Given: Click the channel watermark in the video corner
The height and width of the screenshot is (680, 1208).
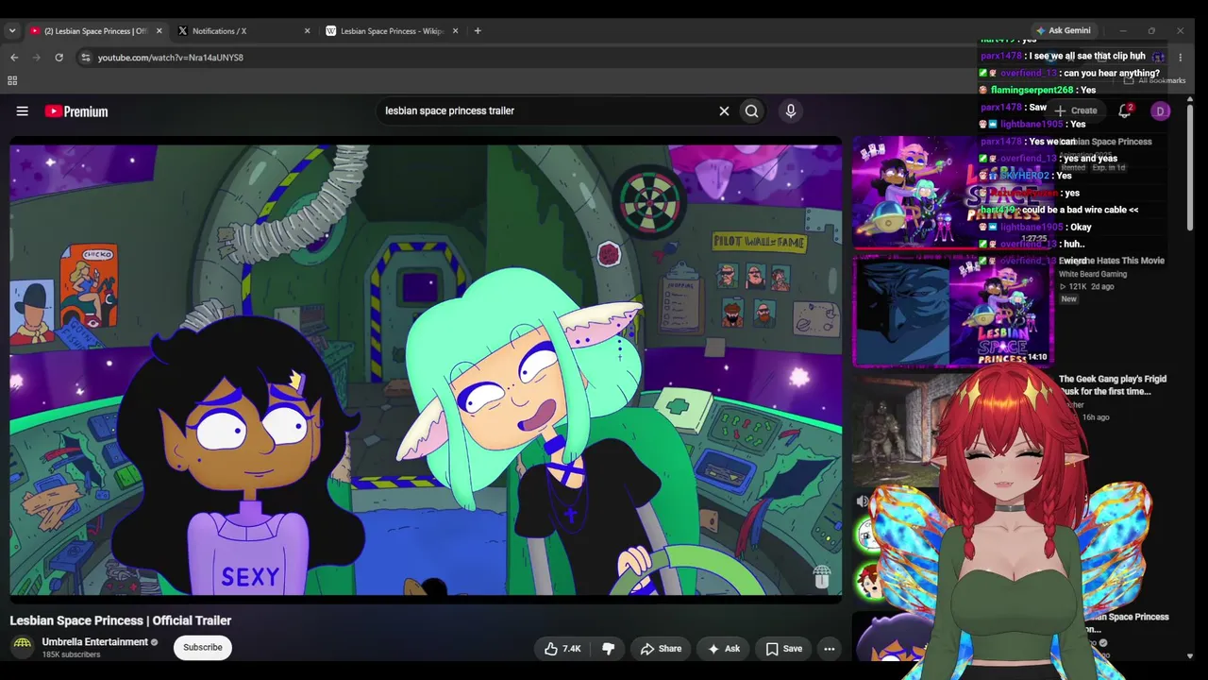Looking at the screenshot, I should pos(821,576).
